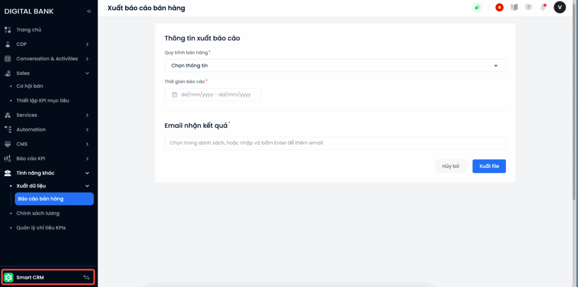The image size is (578, 287).
Task: Click the calendar icon in the date field
Action: (x=174, y=95)
